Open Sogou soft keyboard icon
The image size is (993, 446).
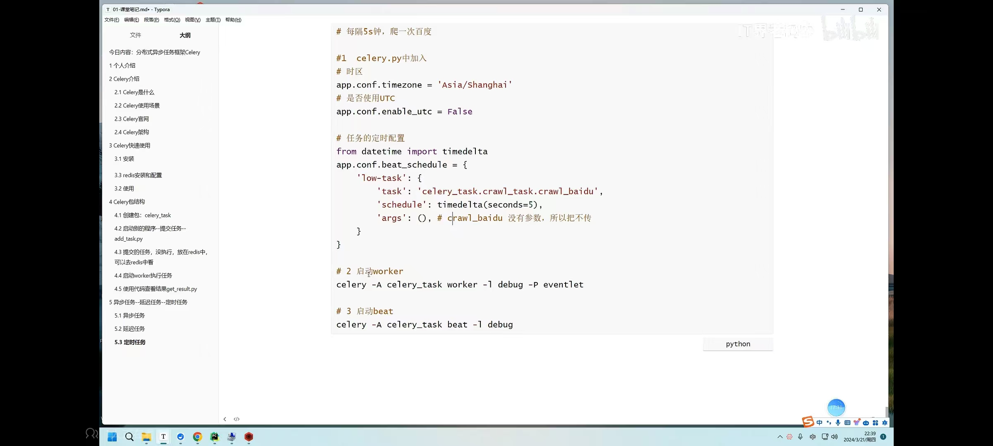847,422
